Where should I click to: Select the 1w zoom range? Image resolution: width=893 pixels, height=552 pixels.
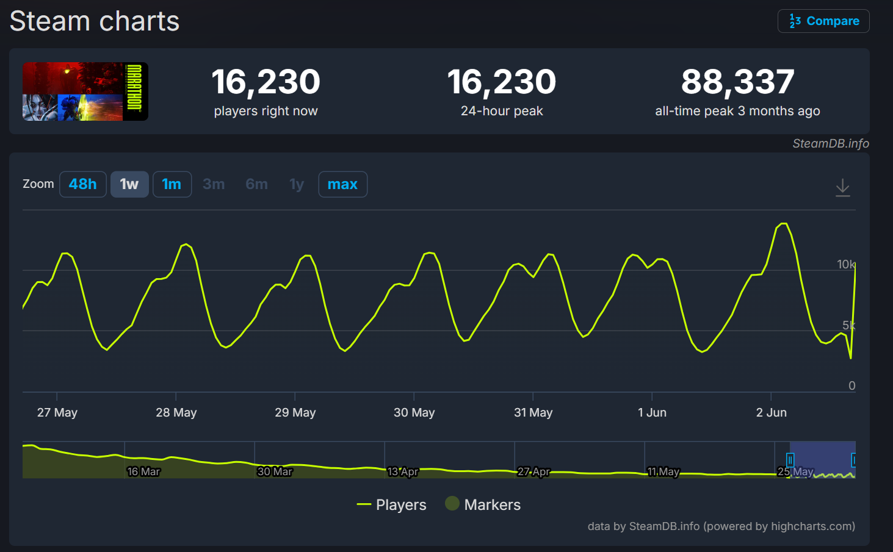(129, 184)
